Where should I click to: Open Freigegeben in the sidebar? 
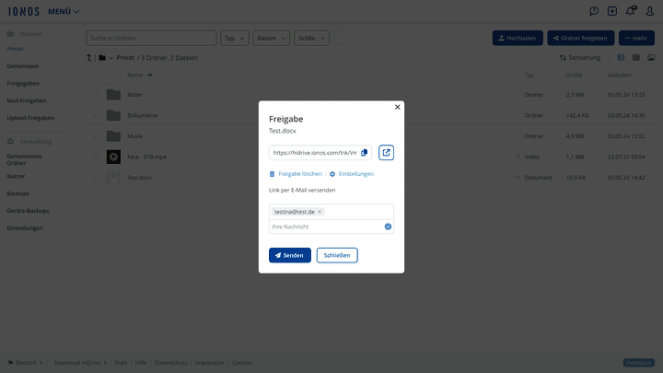[x=23, y=83]
